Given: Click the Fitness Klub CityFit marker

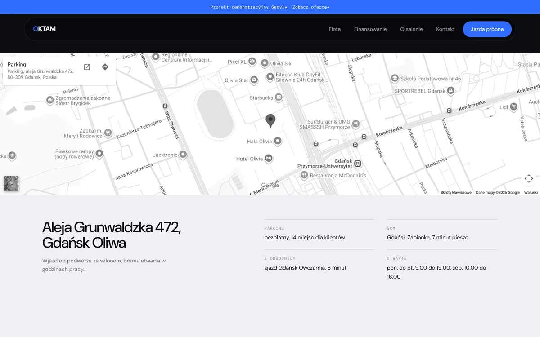Looking at the screenshot, I should click(270, 77).
